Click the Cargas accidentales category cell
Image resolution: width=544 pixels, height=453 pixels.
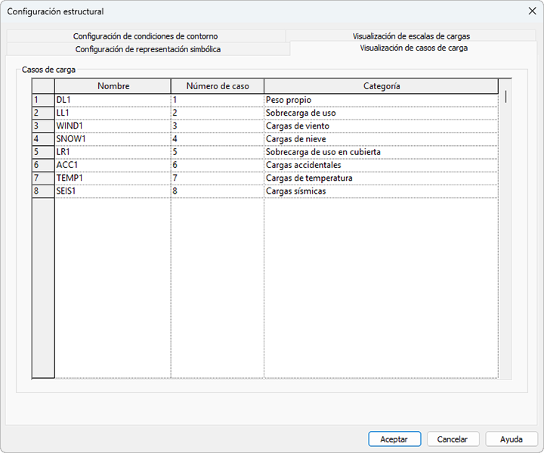[x=381, y=165]
